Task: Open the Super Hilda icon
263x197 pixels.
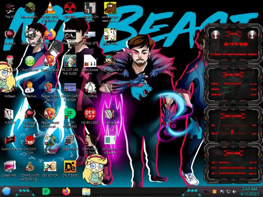Action: point(110,34)
